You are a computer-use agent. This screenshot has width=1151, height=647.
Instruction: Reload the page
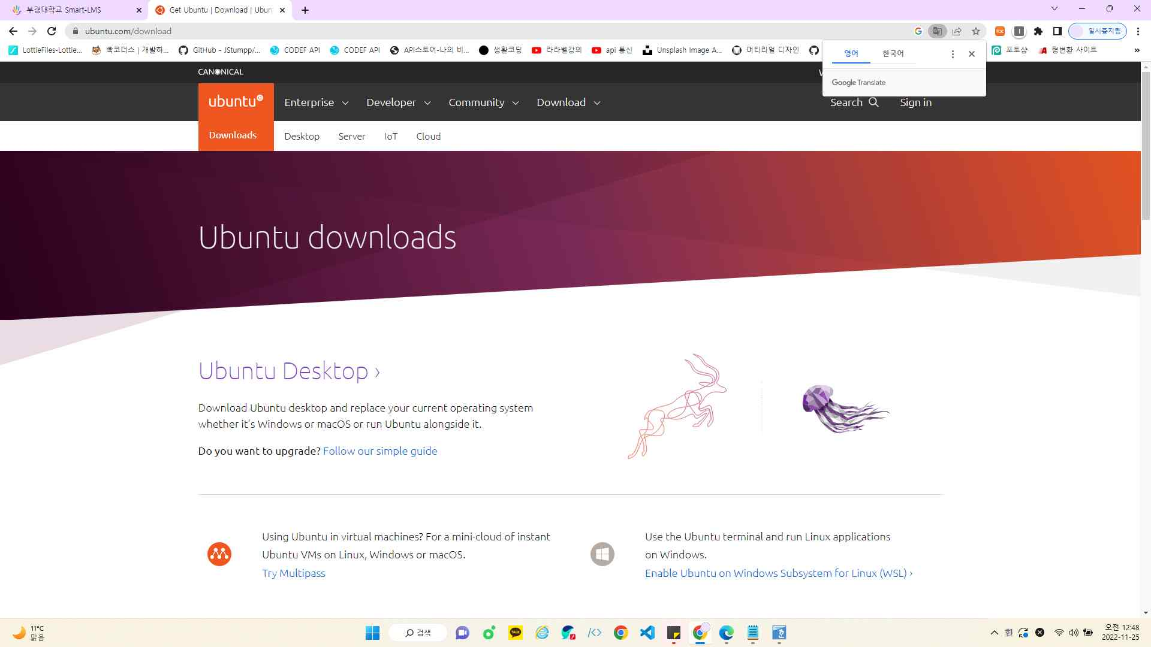(x=52, y=31)
